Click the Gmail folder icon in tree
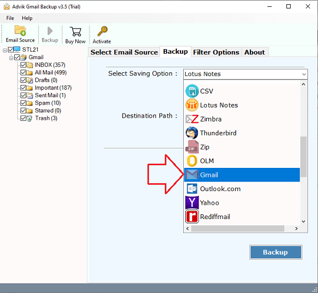This screenshot has width=318, height=293. click(x=23, y=57)
